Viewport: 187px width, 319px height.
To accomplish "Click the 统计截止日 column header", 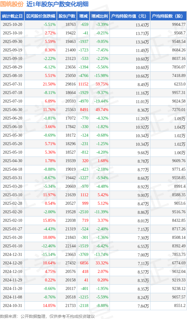I will (x=12, y=16).
